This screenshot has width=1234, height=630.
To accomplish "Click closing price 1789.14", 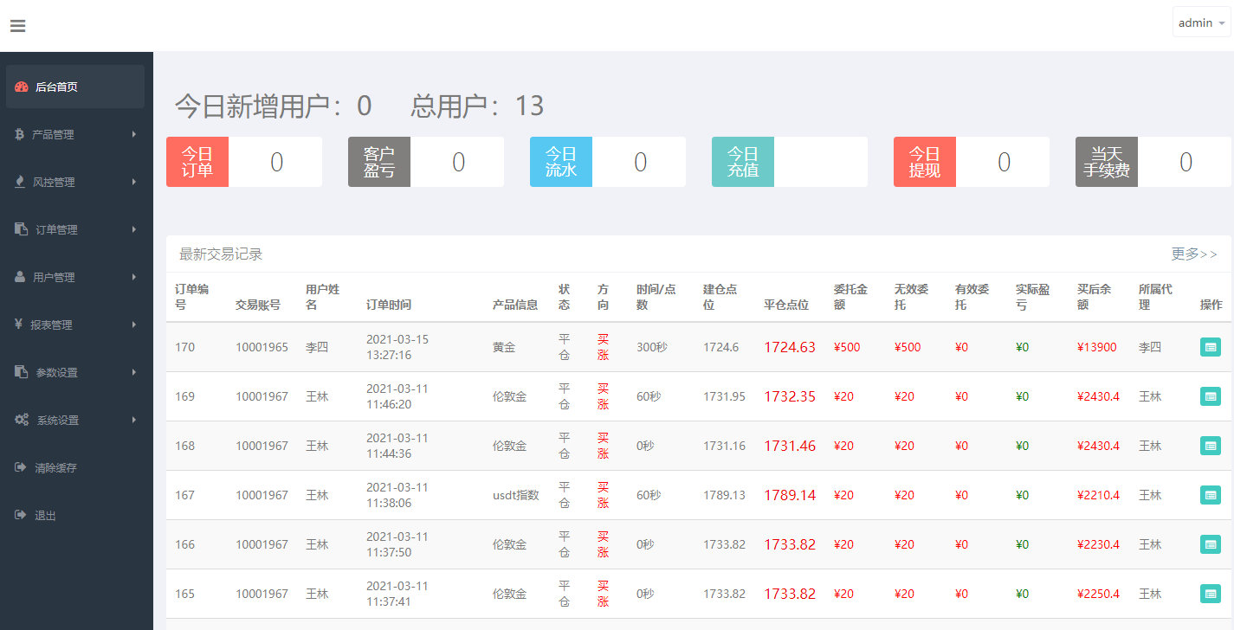I will [x=790, y=495].
